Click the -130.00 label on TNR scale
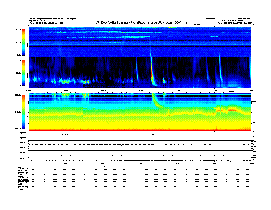271x210 pixels. coord(18,95)
